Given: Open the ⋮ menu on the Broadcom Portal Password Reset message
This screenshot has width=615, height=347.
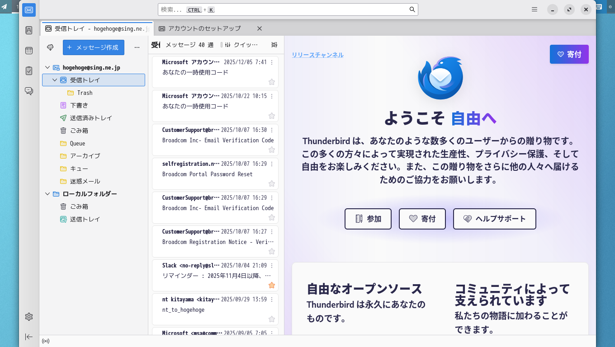Looking at the screenshot, I should pyautogui.click(x=272, y=164).
